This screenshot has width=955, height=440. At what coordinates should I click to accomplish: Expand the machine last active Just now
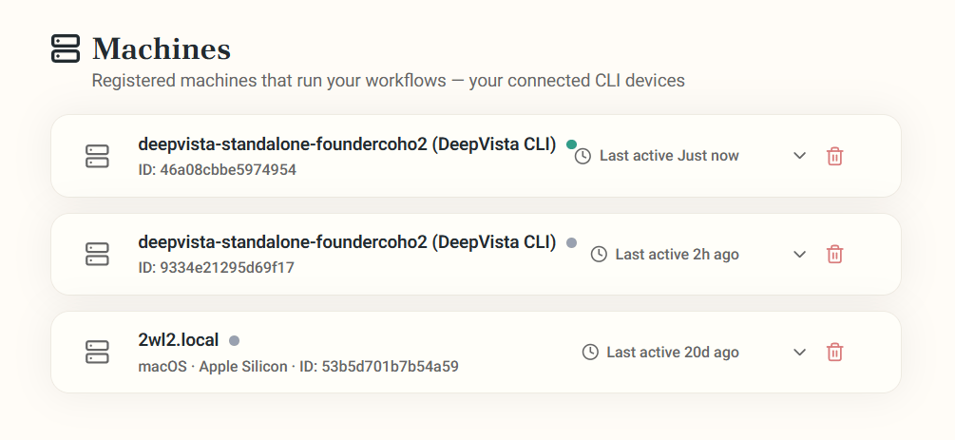[x=800, y=156]
